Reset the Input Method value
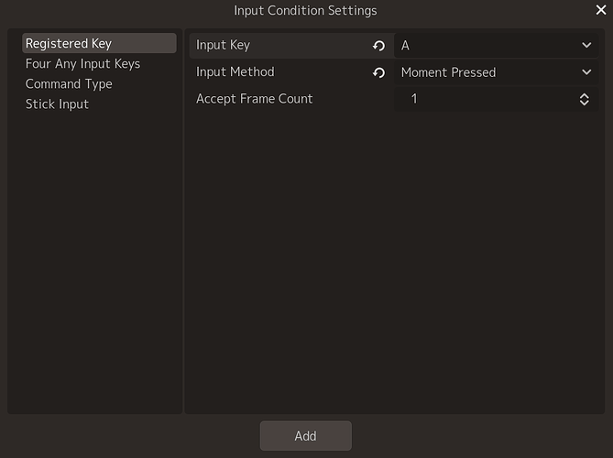The image size is (613, 458). 378,72
